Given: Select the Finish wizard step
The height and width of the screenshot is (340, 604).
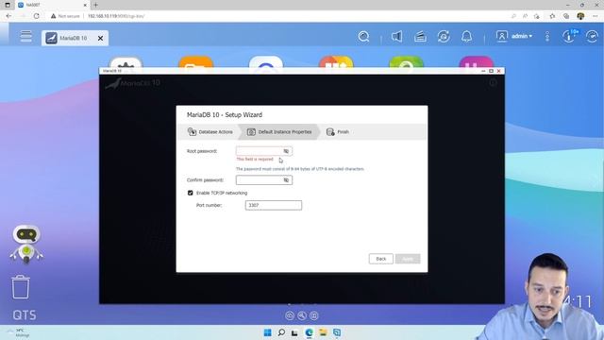Looking at the screenshot, I should [338, 132].
